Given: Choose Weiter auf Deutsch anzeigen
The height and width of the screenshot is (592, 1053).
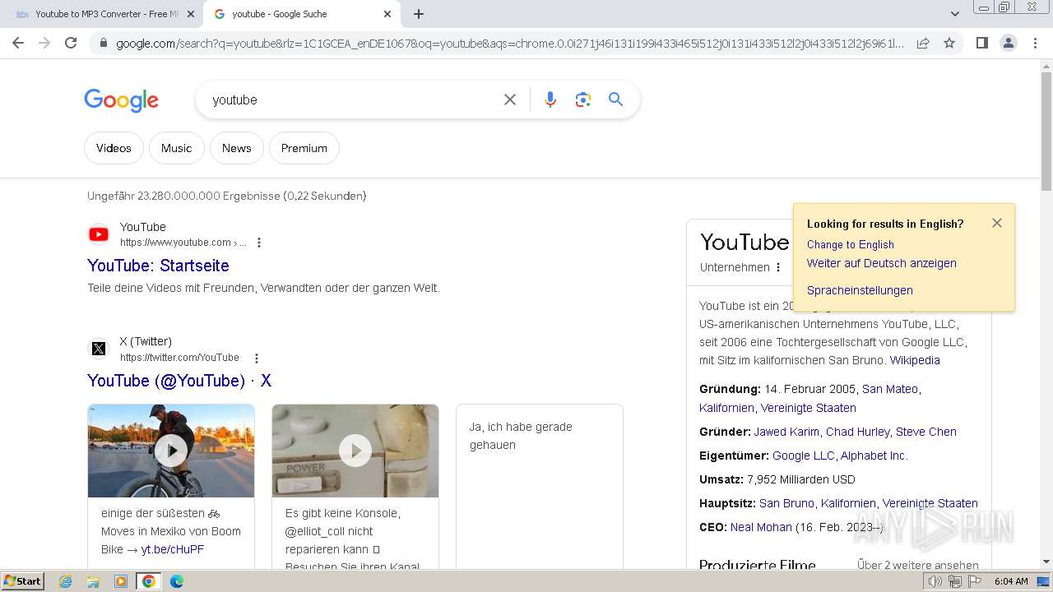Looking at the screenshot, I should [881, 263].
